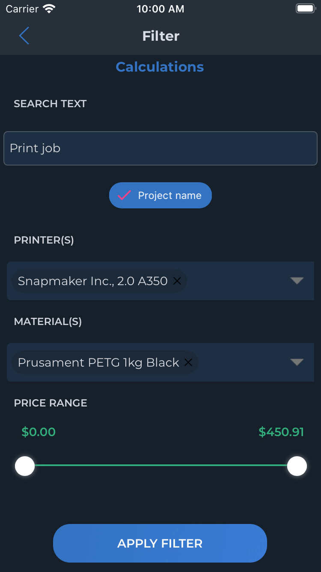Click the APPLY FILTER button
This screenshot has height=572, width=321.
click(x=160, y=543)
